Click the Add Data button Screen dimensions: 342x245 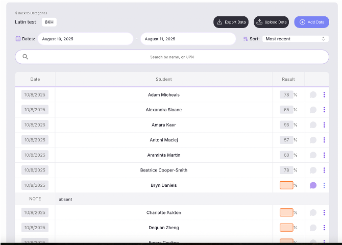311,22
